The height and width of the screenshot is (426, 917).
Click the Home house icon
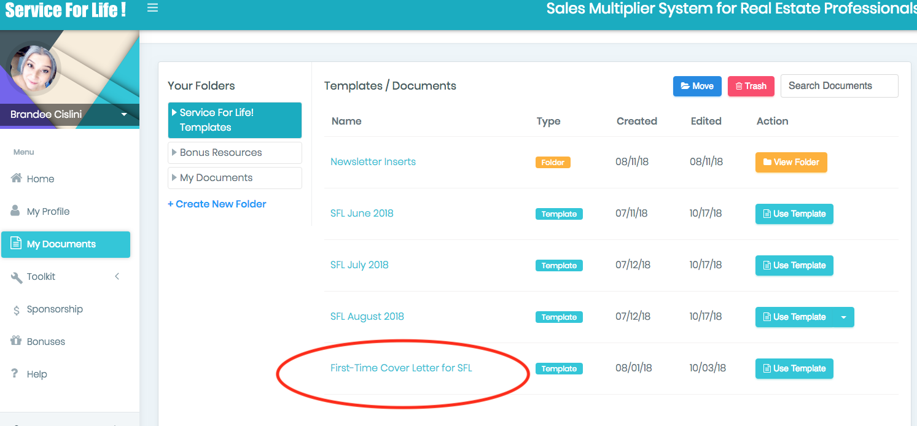click(x=17, y=179)
